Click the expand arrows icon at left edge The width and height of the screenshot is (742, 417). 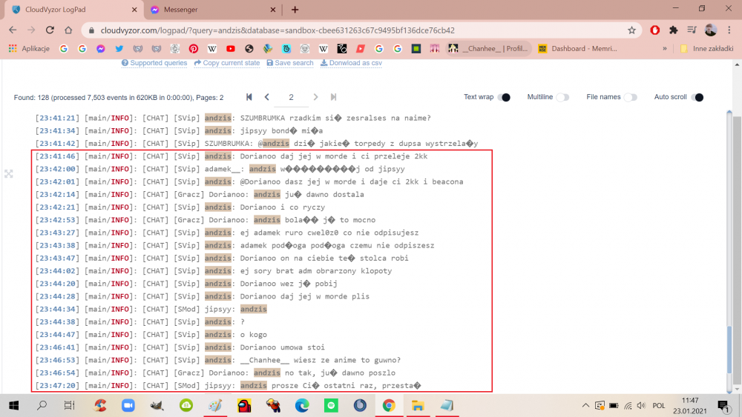tap(8, 174)
